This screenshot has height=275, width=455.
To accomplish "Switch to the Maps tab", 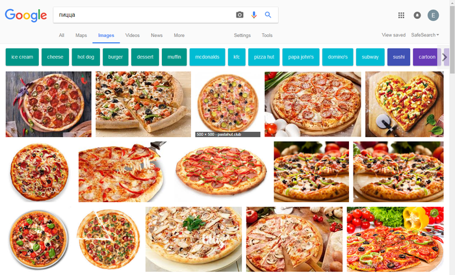I will click(81, 35).
